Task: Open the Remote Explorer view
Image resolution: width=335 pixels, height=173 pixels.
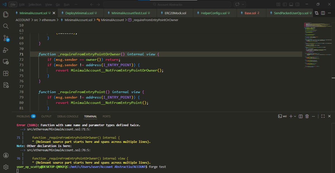Action: pos(6,62)
